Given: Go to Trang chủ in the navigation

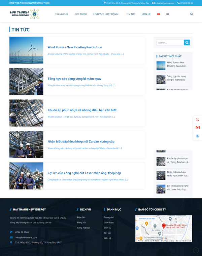Looking at the screenshot, I should (x=62, y=14).
